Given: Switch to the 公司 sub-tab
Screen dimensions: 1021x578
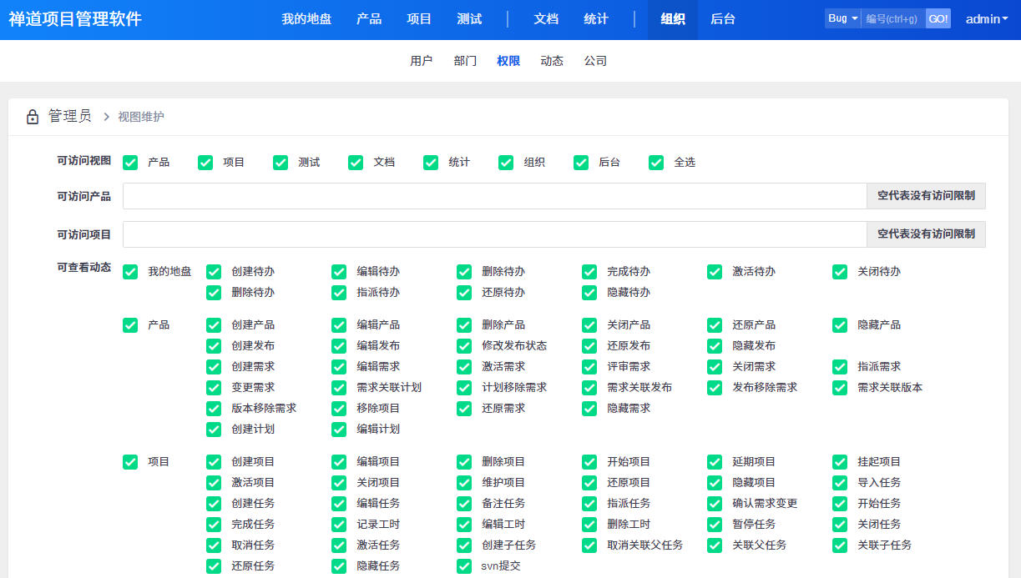Looking at the screenshot, I should click(595, 61).
